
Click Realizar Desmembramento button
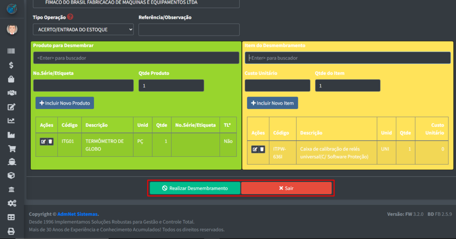[x=195, y=188]
